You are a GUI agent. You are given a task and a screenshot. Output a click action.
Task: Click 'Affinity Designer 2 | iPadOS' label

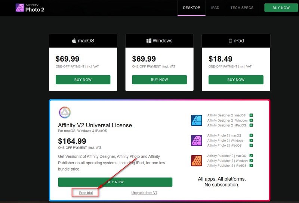(226, 125)
